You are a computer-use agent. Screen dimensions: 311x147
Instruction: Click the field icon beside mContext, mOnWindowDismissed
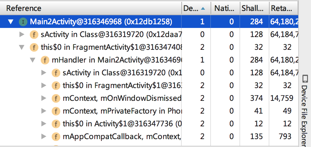[x=56, y=98]
